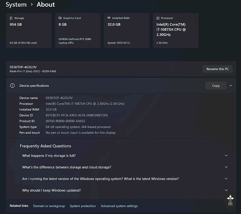Select the 32.0 GB Installed RAM card
Image resolution: width=241 pixels, height=214 pixels.
(x=127, y=31)
